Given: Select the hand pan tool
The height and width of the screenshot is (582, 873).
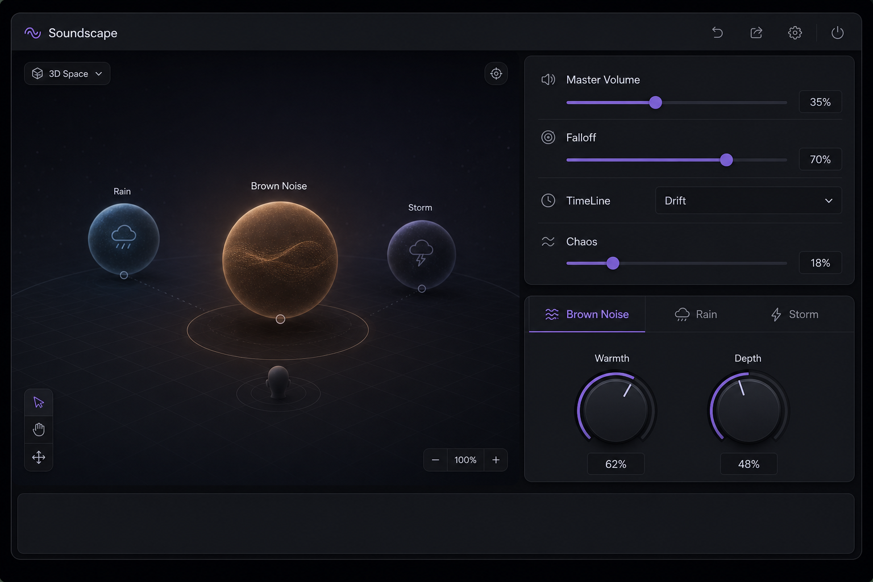Looking at the screenshot, I should tap(39, 430).
